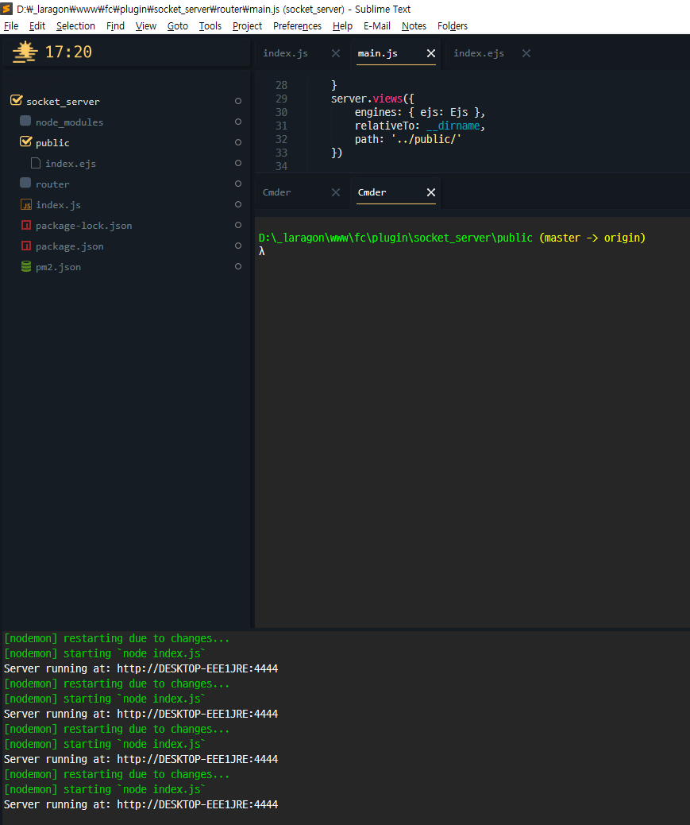Click the folder icon beside router

pyautogui.click(x=25, y=184)
